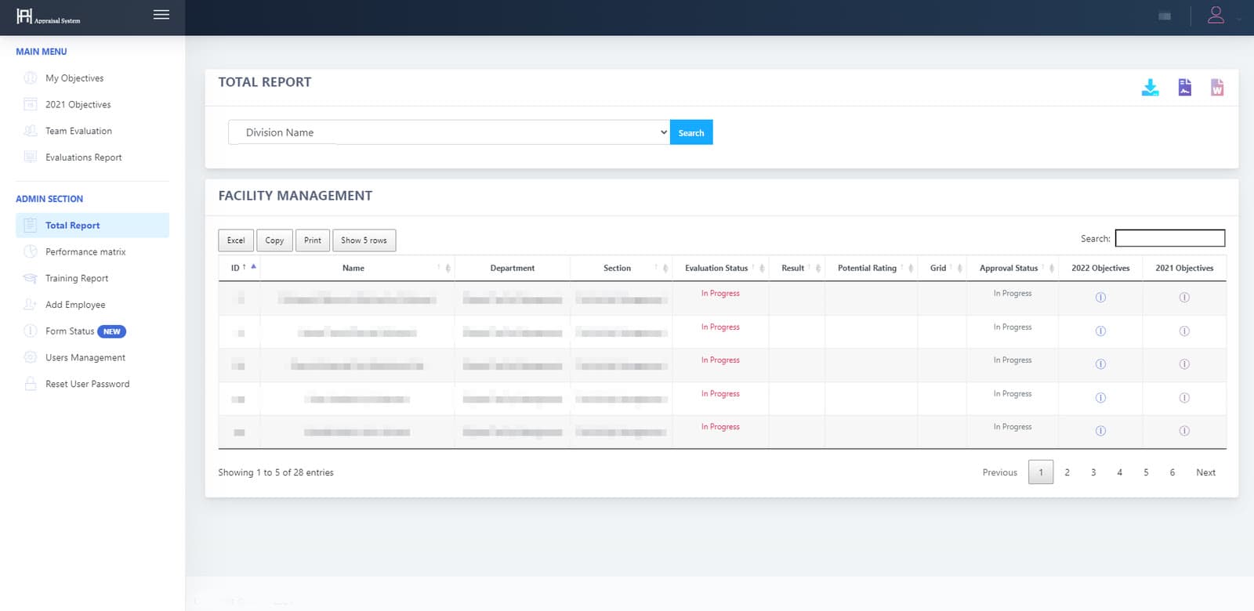Open 2021 Objectives info in first row
The width and height of the screenshot is (1254, 611).
(1184, 298)
